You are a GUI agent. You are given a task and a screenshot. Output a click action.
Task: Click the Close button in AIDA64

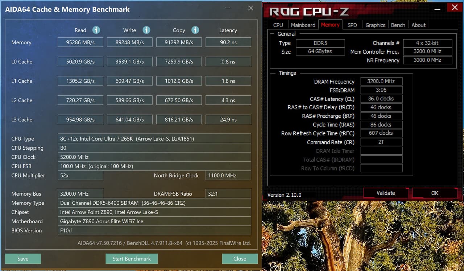(240, 259)
